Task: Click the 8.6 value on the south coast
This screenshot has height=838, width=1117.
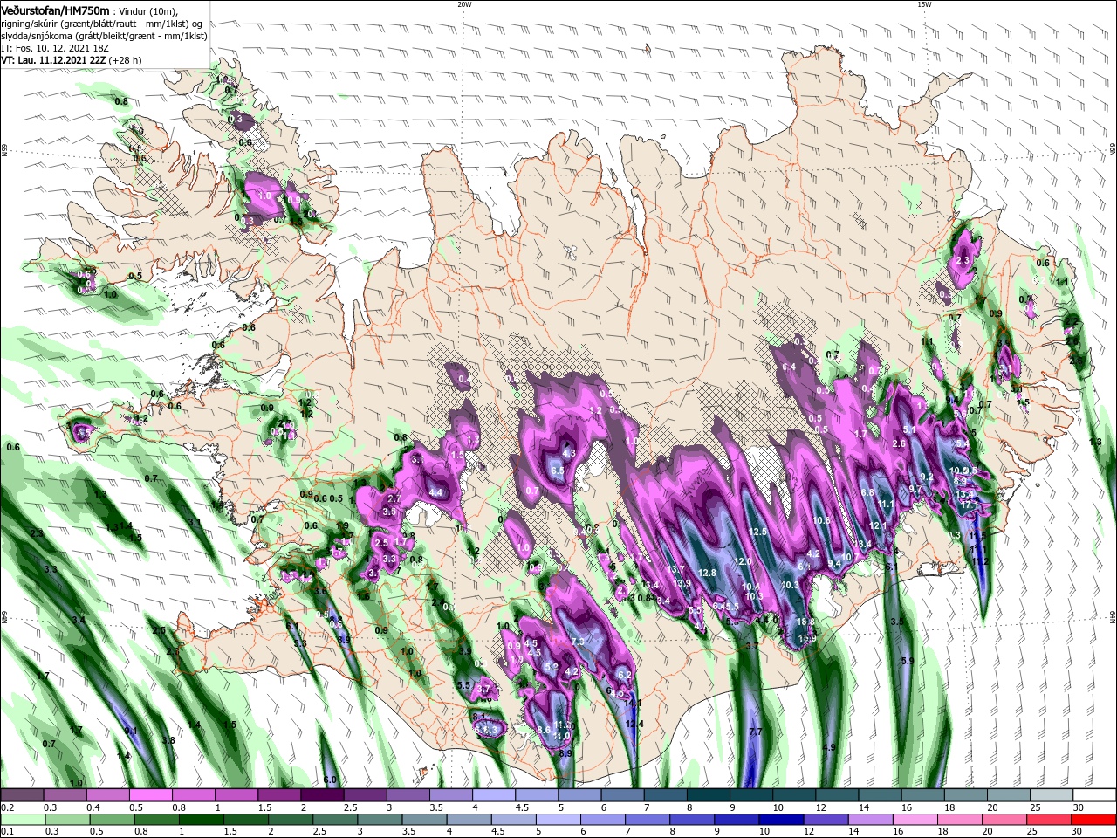Action: (x=543, y=730)
